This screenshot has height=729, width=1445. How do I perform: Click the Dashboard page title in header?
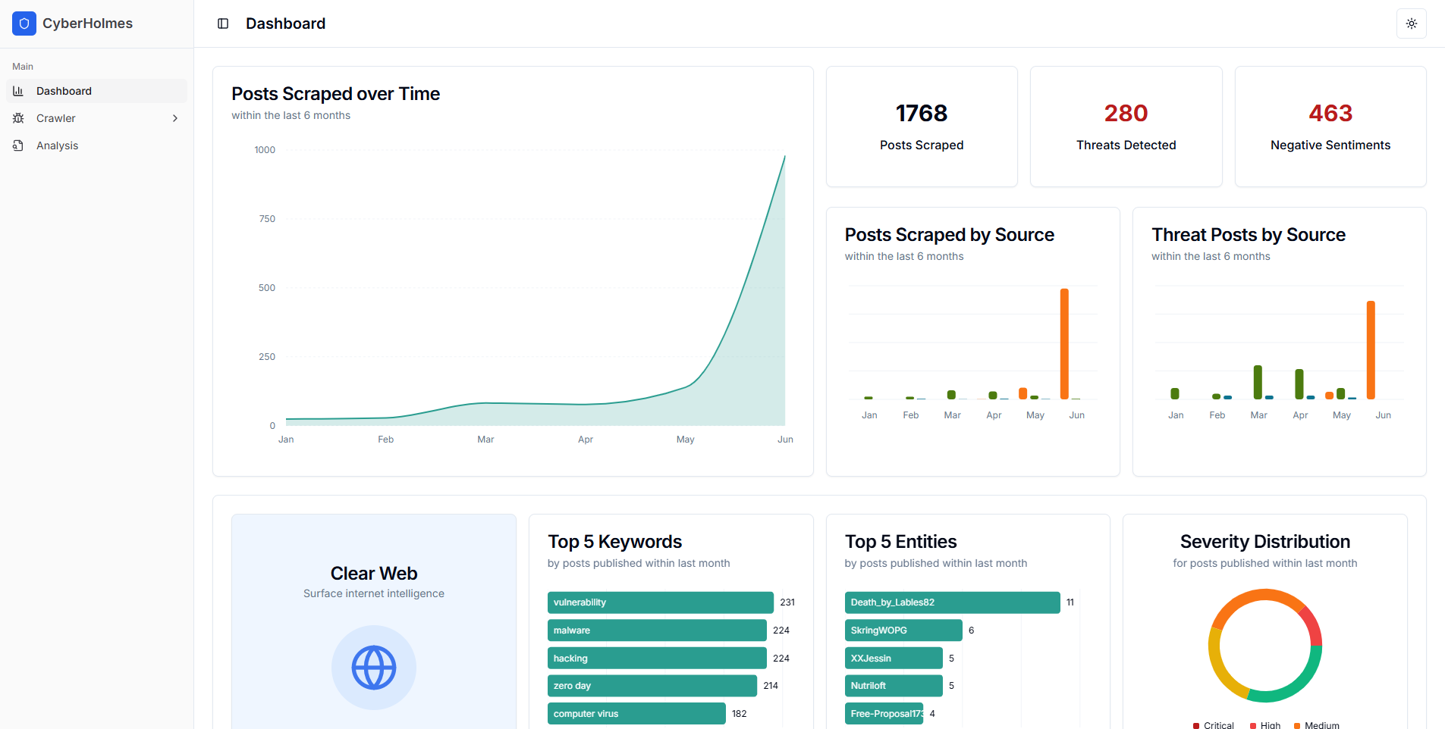[x=286, y=23]
